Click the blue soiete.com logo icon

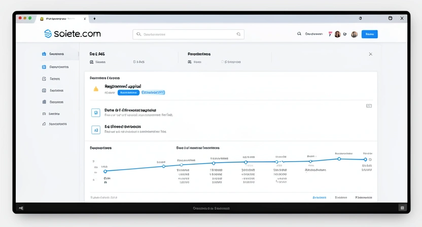point(48,33)
